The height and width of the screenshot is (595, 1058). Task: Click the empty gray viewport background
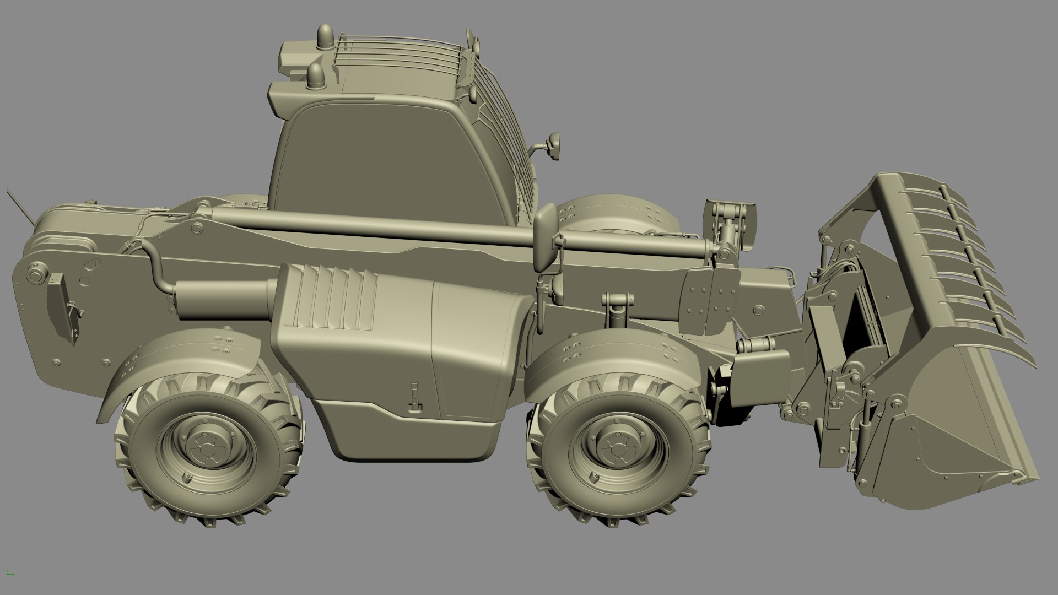[827, 83]
